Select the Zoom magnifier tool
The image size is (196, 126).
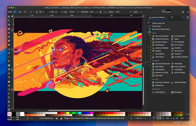9,106
